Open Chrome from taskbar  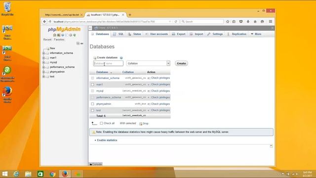(53, 174)
